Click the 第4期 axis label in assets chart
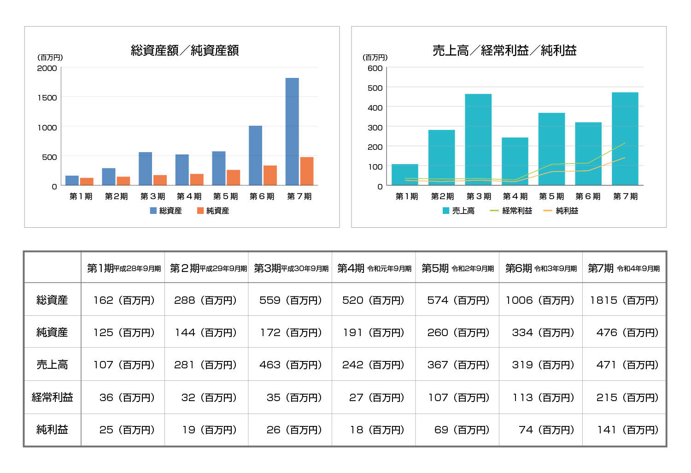The image size is (691, 473). 189,196
